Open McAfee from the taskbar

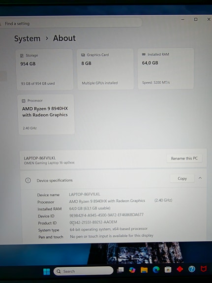point(204,269)
